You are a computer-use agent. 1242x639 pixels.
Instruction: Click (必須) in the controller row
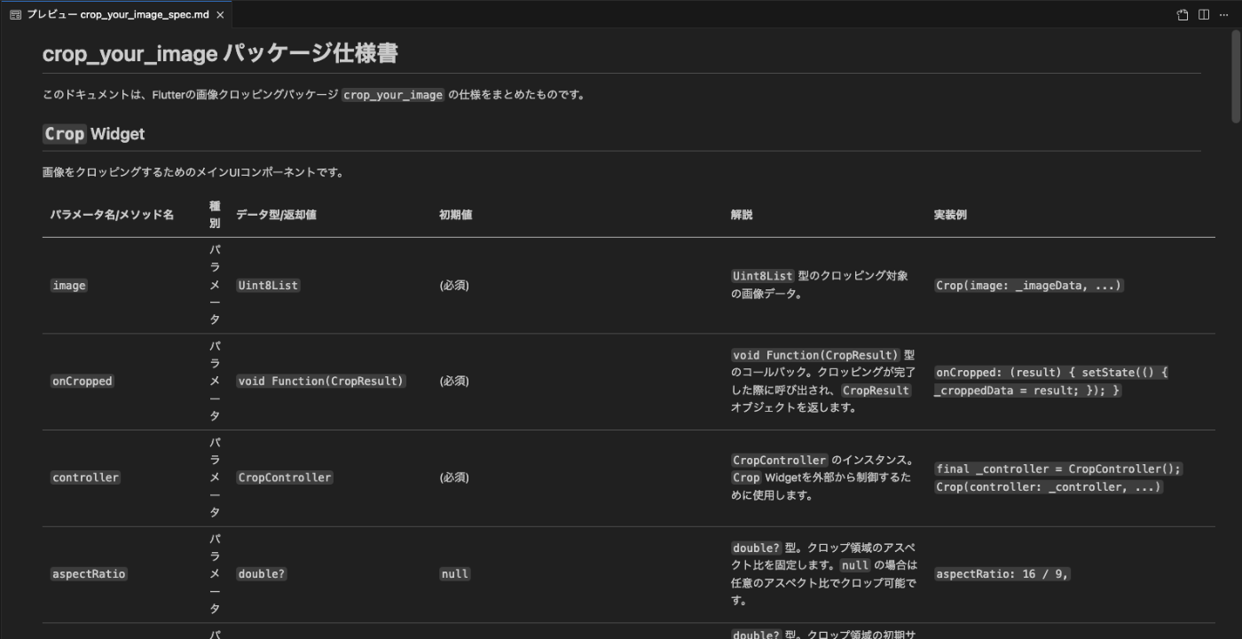(x=454, y=477)
